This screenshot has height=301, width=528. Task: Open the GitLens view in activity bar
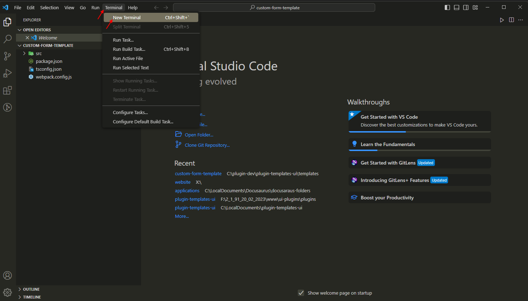click(x=7, y=107)
